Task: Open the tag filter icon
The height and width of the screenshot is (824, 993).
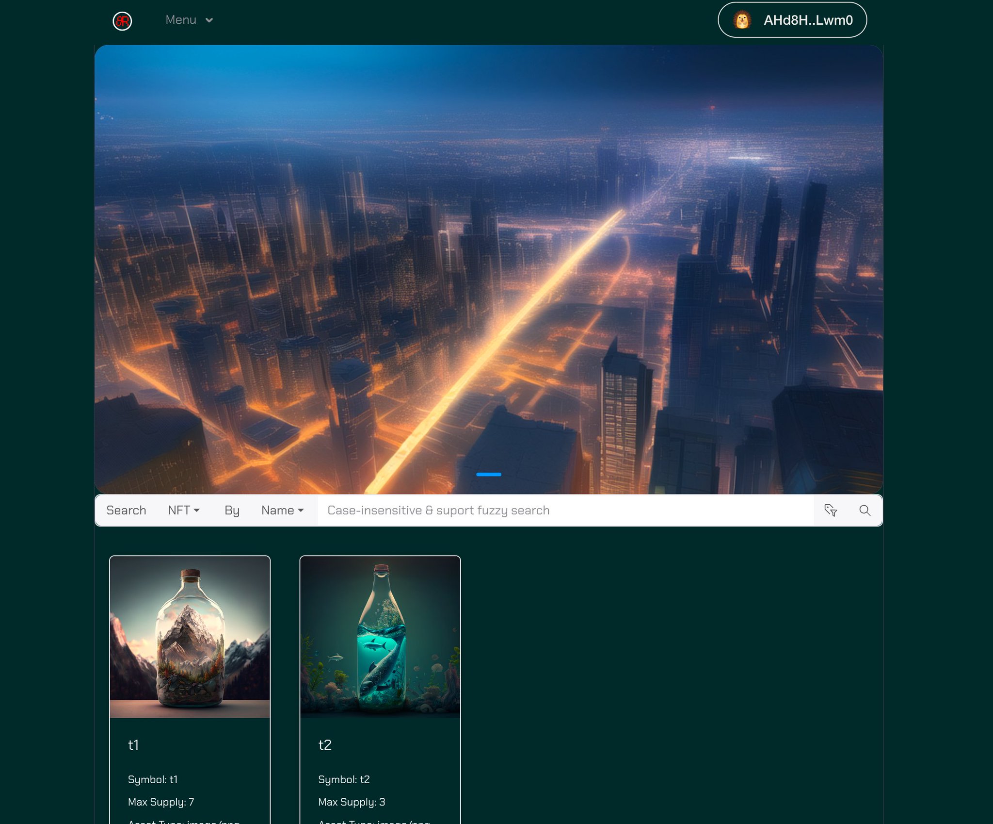Action: coord(831,510)
